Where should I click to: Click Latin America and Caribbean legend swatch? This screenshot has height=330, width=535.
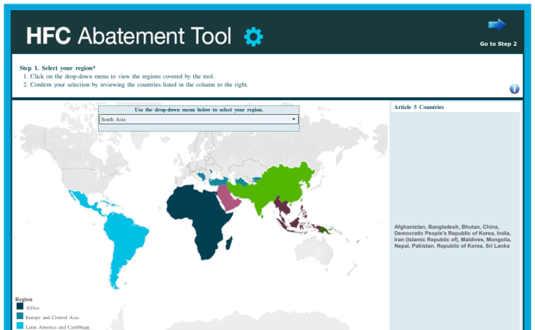pyautogui.click(x=19, y=326)
